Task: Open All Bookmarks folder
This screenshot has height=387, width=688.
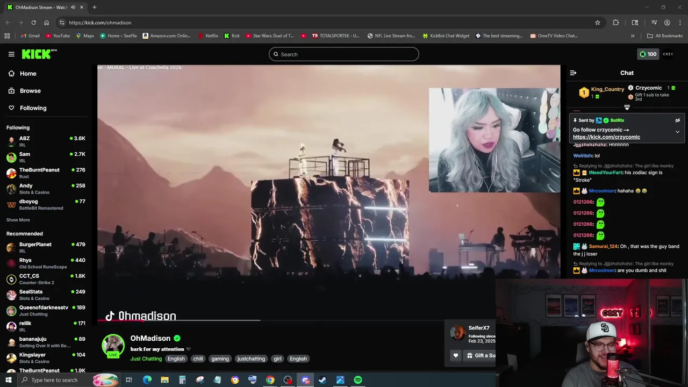Action: point(665,36)
